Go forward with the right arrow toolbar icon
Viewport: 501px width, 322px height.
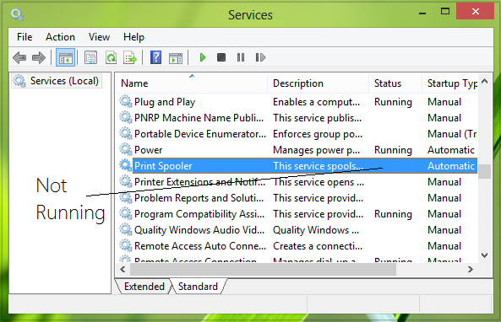[x=39, y=57]
